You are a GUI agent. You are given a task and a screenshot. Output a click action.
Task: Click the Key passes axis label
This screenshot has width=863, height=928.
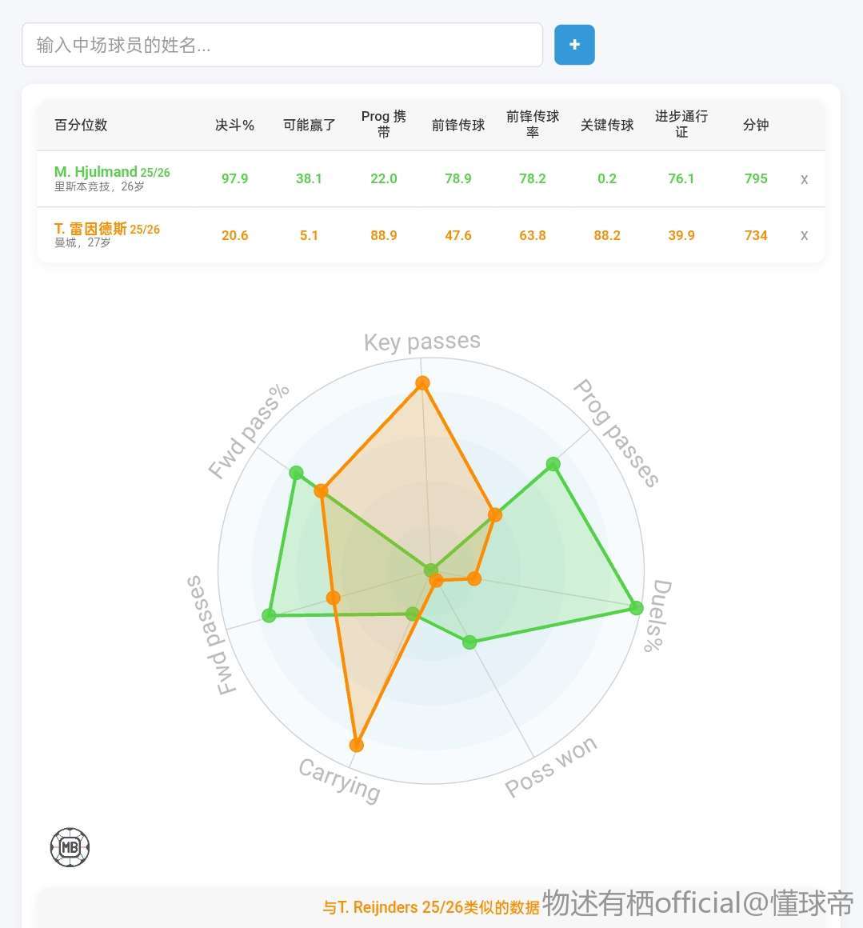(x=422, y=342)
